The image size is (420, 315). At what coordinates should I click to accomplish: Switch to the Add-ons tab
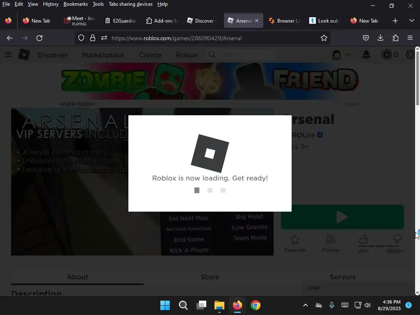pos(162,21)
